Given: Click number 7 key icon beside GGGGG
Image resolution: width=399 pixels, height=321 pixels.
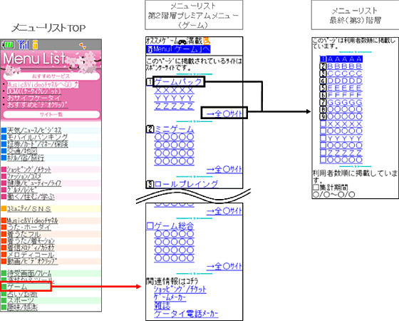Looking at the screenshot, I should [323, 102].
